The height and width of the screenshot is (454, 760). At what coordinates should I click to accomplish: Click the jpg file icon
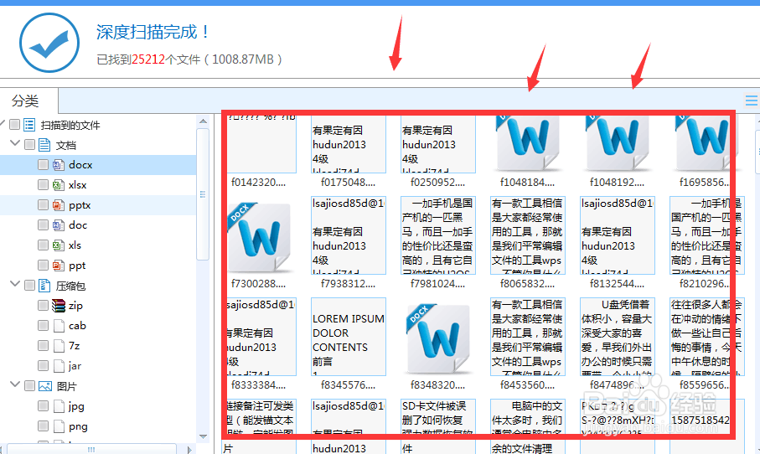[59, 406]
